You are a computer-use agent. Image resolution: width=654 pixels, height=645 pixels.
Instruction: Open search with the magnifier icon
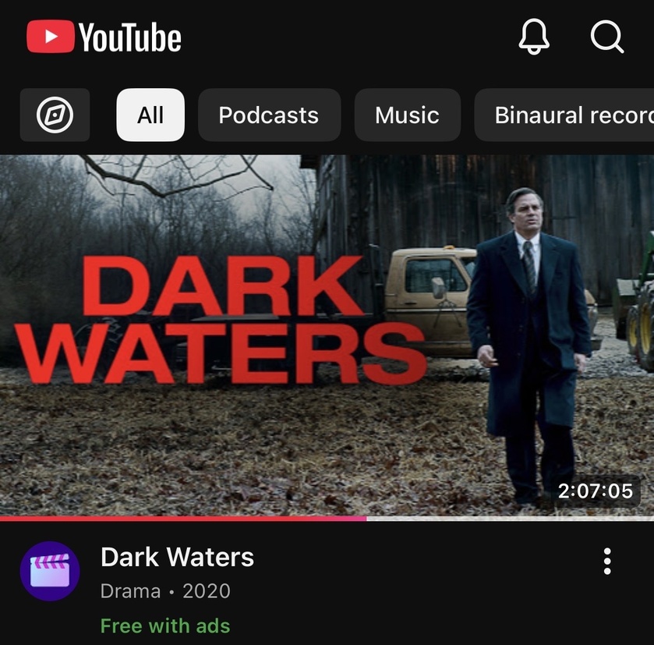pos(607,37)
